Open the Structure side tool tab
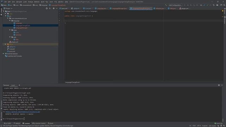Image resolution: width=226 pixels, height=127 pixels. 1,105
